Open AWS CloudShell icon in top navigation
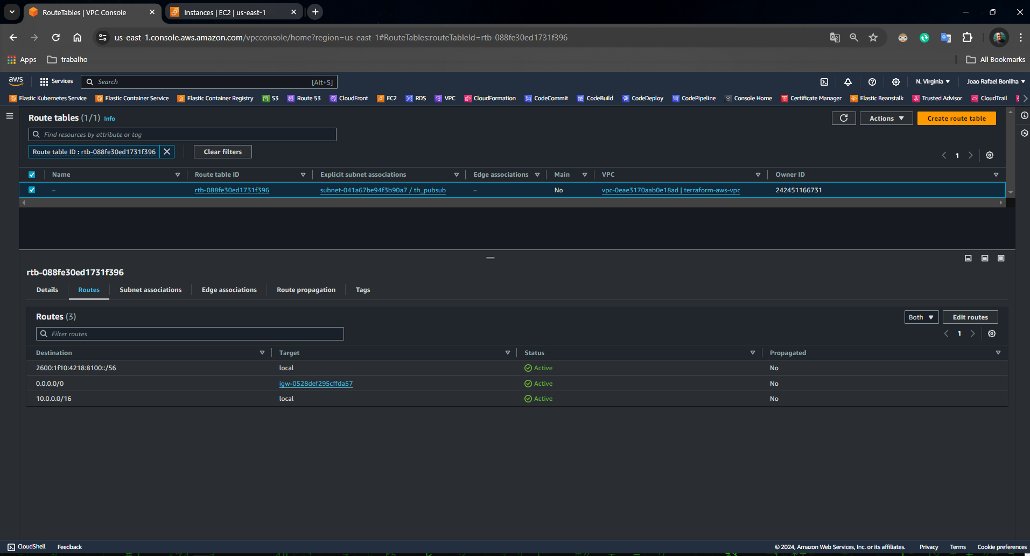 tap(824, 82)
